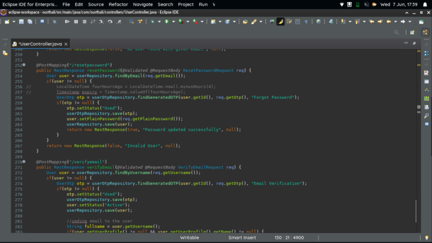Open the Navigate menu
432x243 pixels.
[x=143, y=4]
